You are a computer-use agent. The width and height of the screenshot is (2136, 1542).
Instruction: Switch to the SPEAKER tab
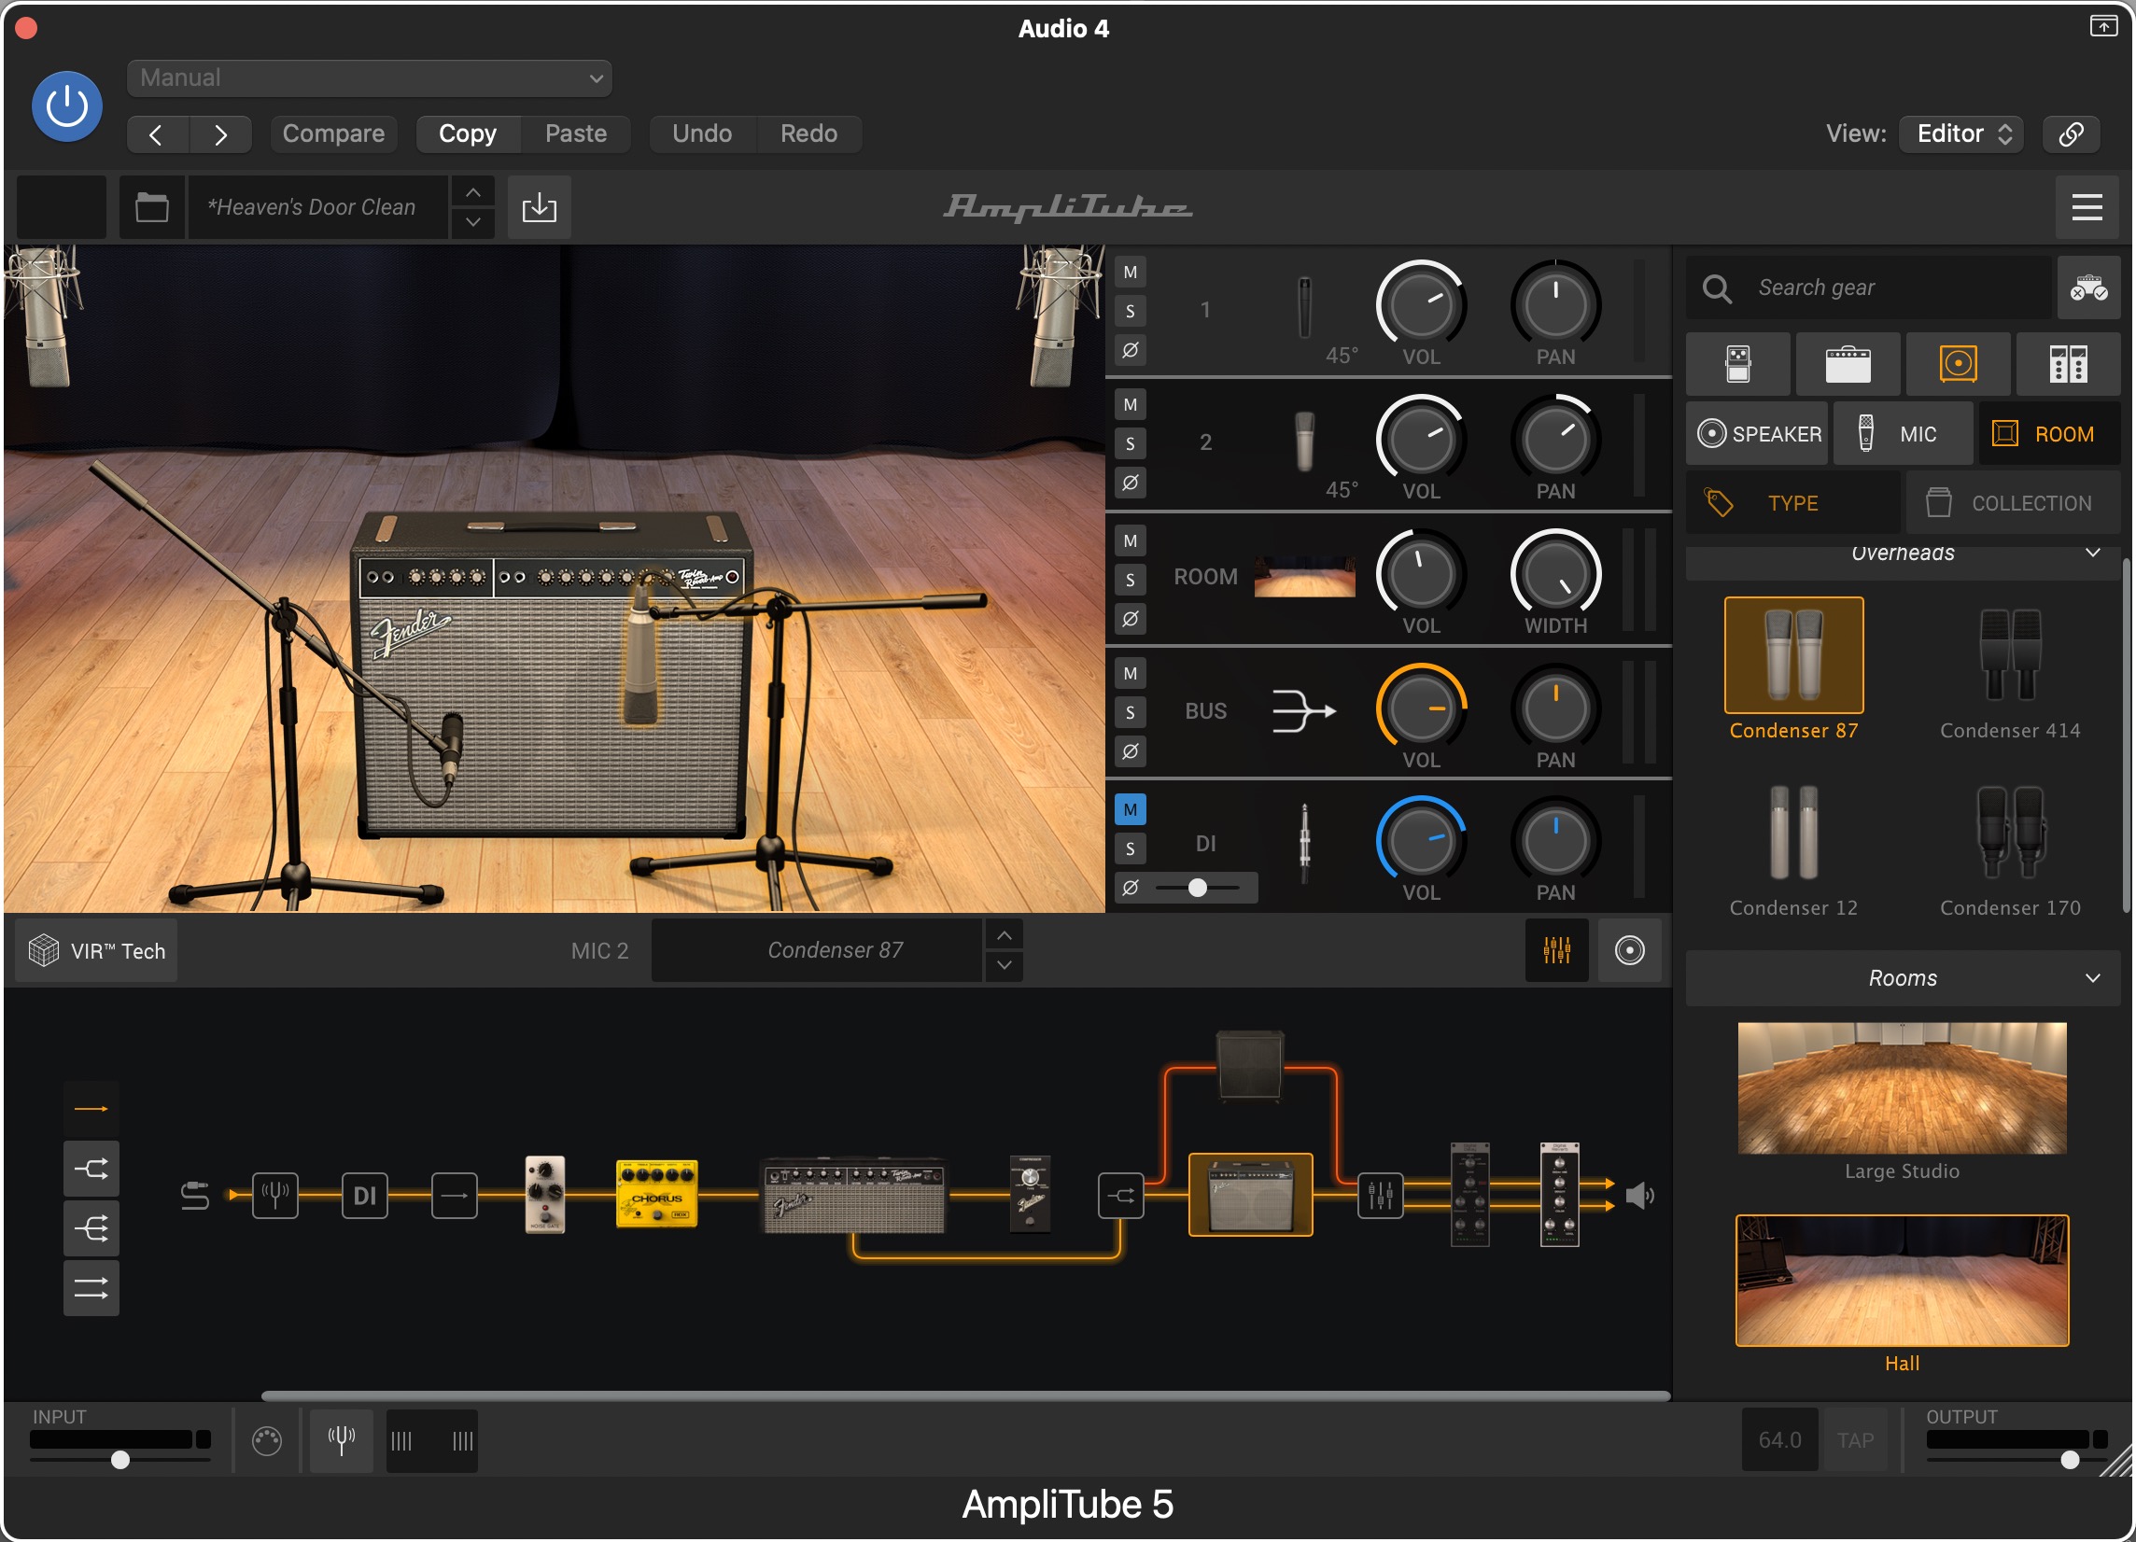(x=1757, y=434)
